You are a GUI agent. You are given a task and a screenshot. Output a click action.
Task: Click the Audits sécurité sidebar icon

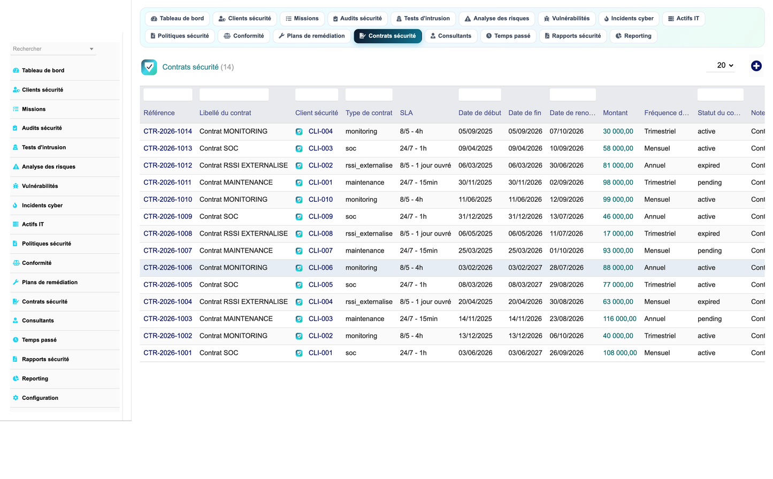point(16,128)
